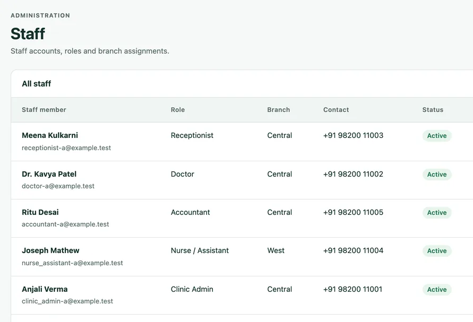Click phone number +91 98200 11003

click(353, 135)
